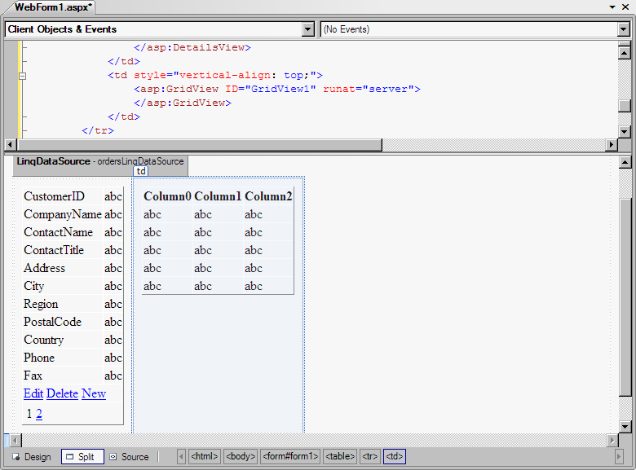Select the WebForm1.aspx document tab
The width and height of the screenshot is (636, 470).
coord(53,7)
